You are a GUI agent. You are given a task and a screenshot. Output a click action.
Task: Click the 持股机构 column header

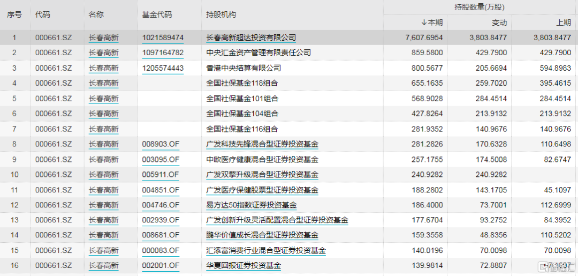221,15
